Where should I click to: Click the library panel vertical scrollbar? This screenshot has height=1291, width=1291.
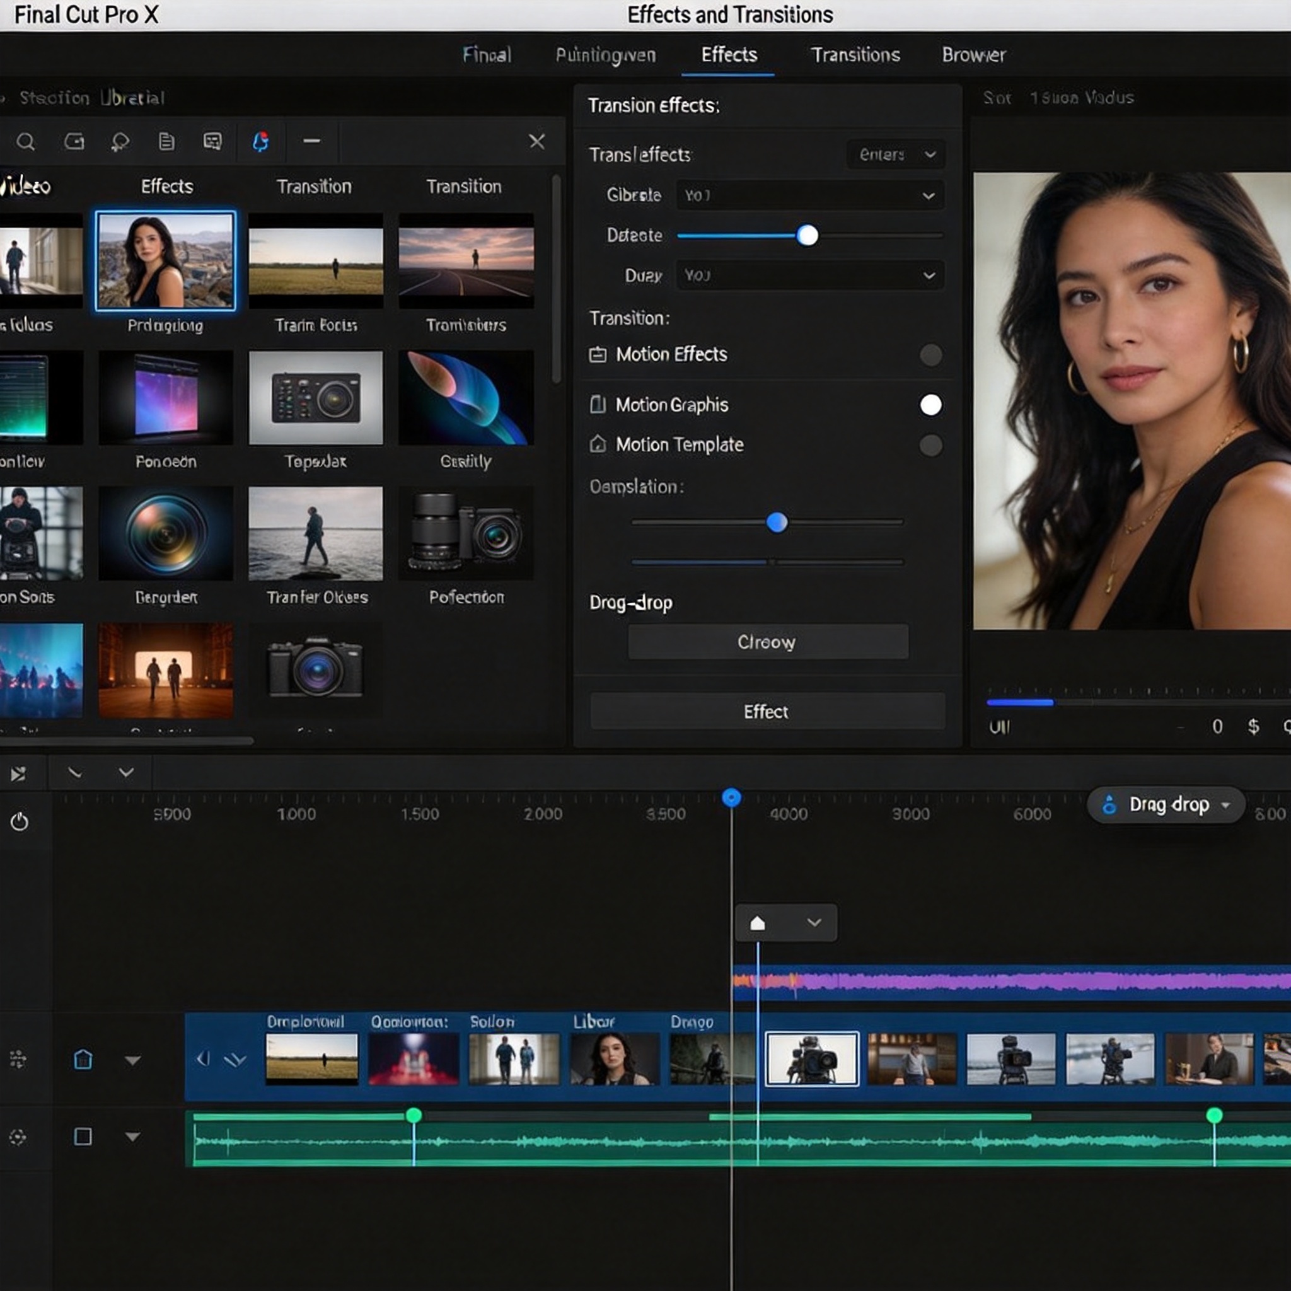pyautogui.click(x=556, y=279)
